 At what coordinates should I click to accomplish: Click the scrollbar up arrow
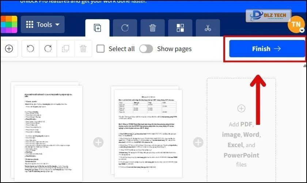pyautogui.click(x=305, y=66)
